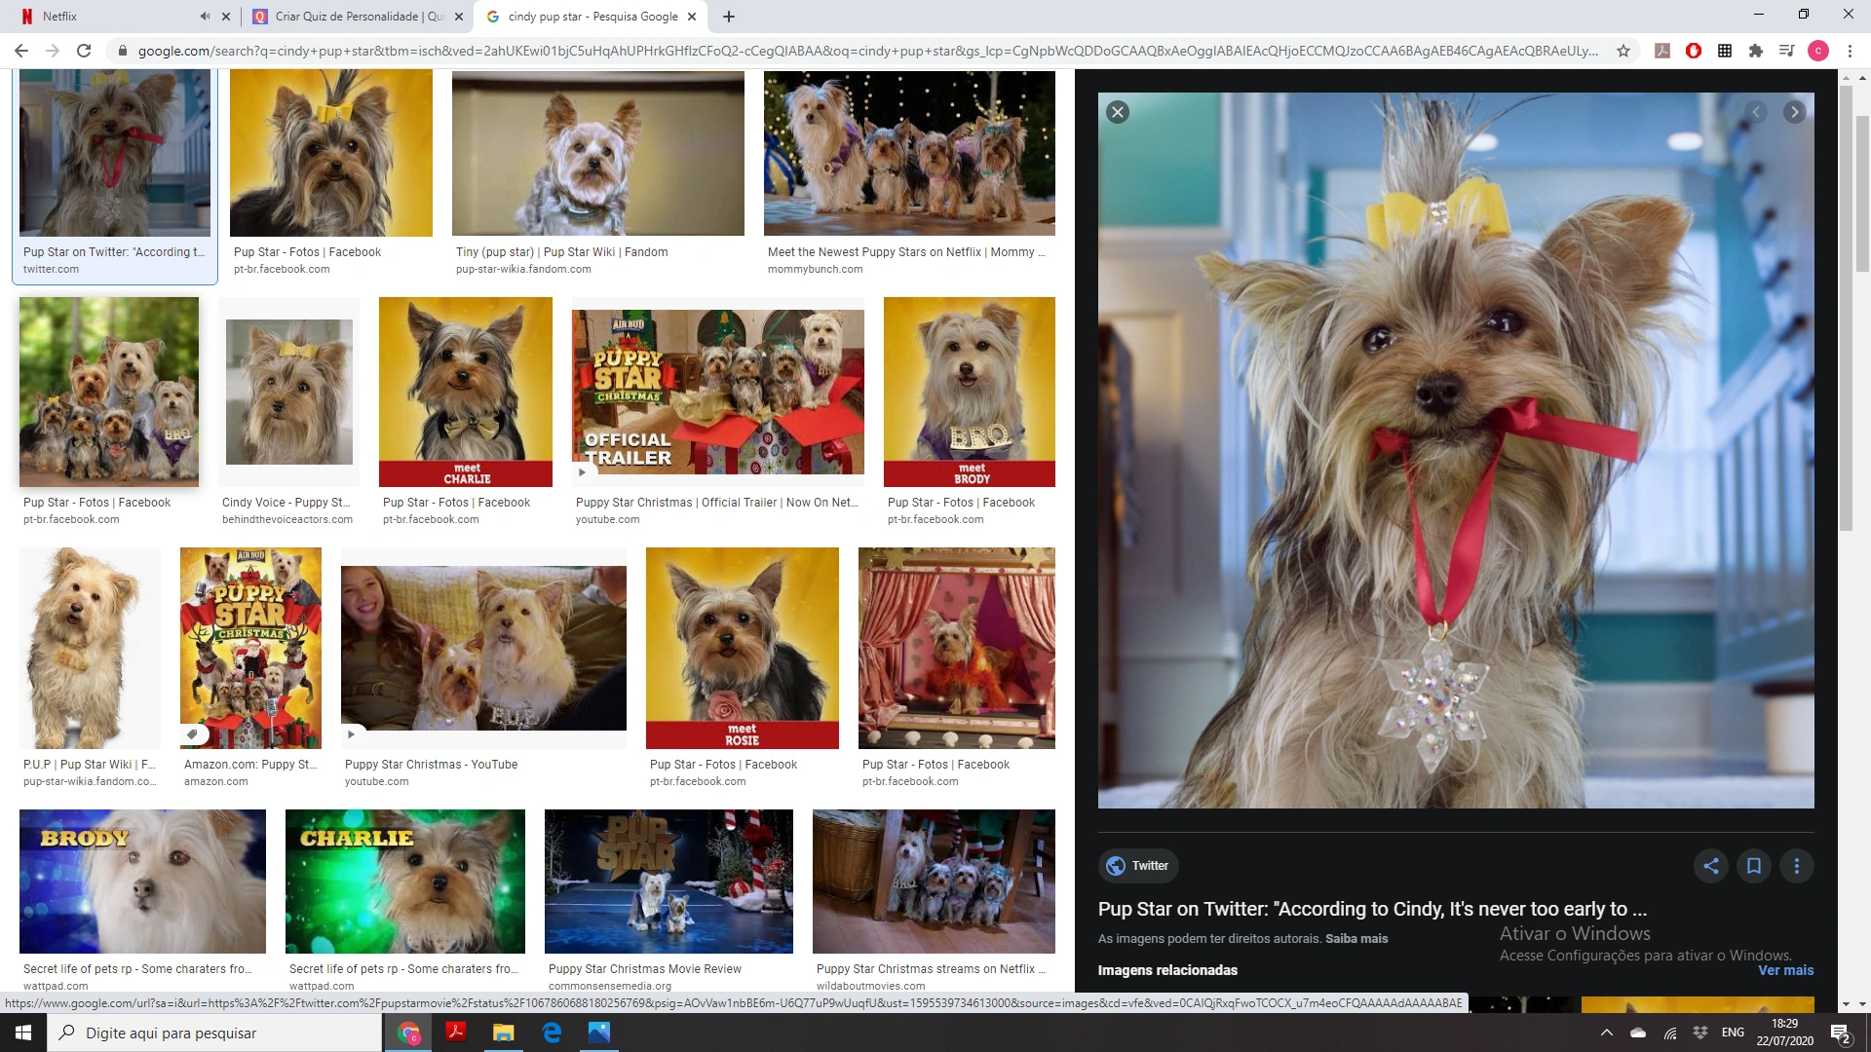The image size is (1871, 1052).
Task: Click the 'Saiba mais' copyright link
Action: click(x=1356, y=938)
